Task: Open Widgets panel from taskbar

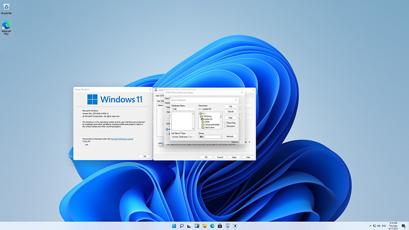Action: click(197, 226)
